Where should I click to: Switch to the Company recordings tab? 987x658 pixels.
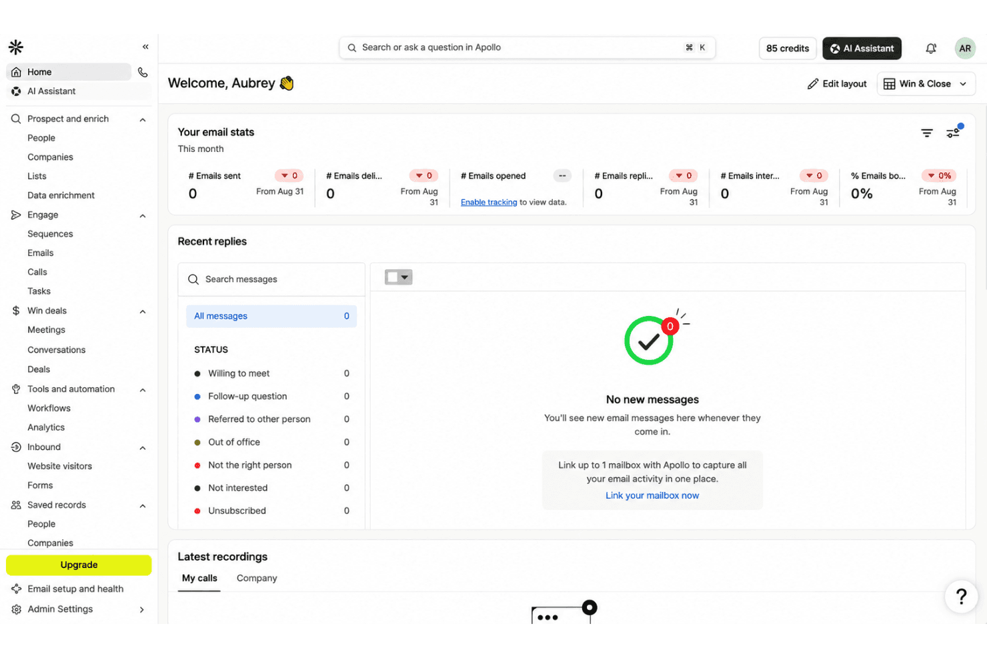257,578
